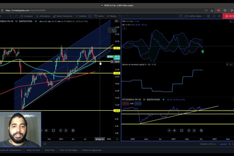
Task: Open the BRL currency dropdown
Action: [x=117, y=21]
